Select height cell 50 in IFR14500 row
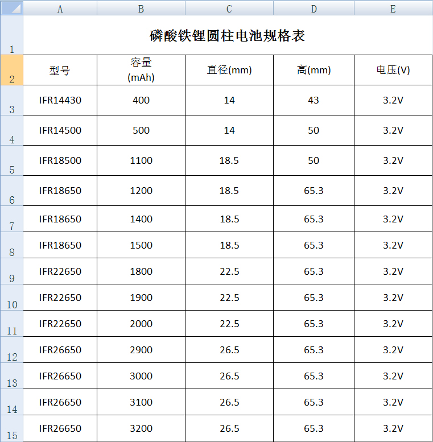 coord(314,130)
